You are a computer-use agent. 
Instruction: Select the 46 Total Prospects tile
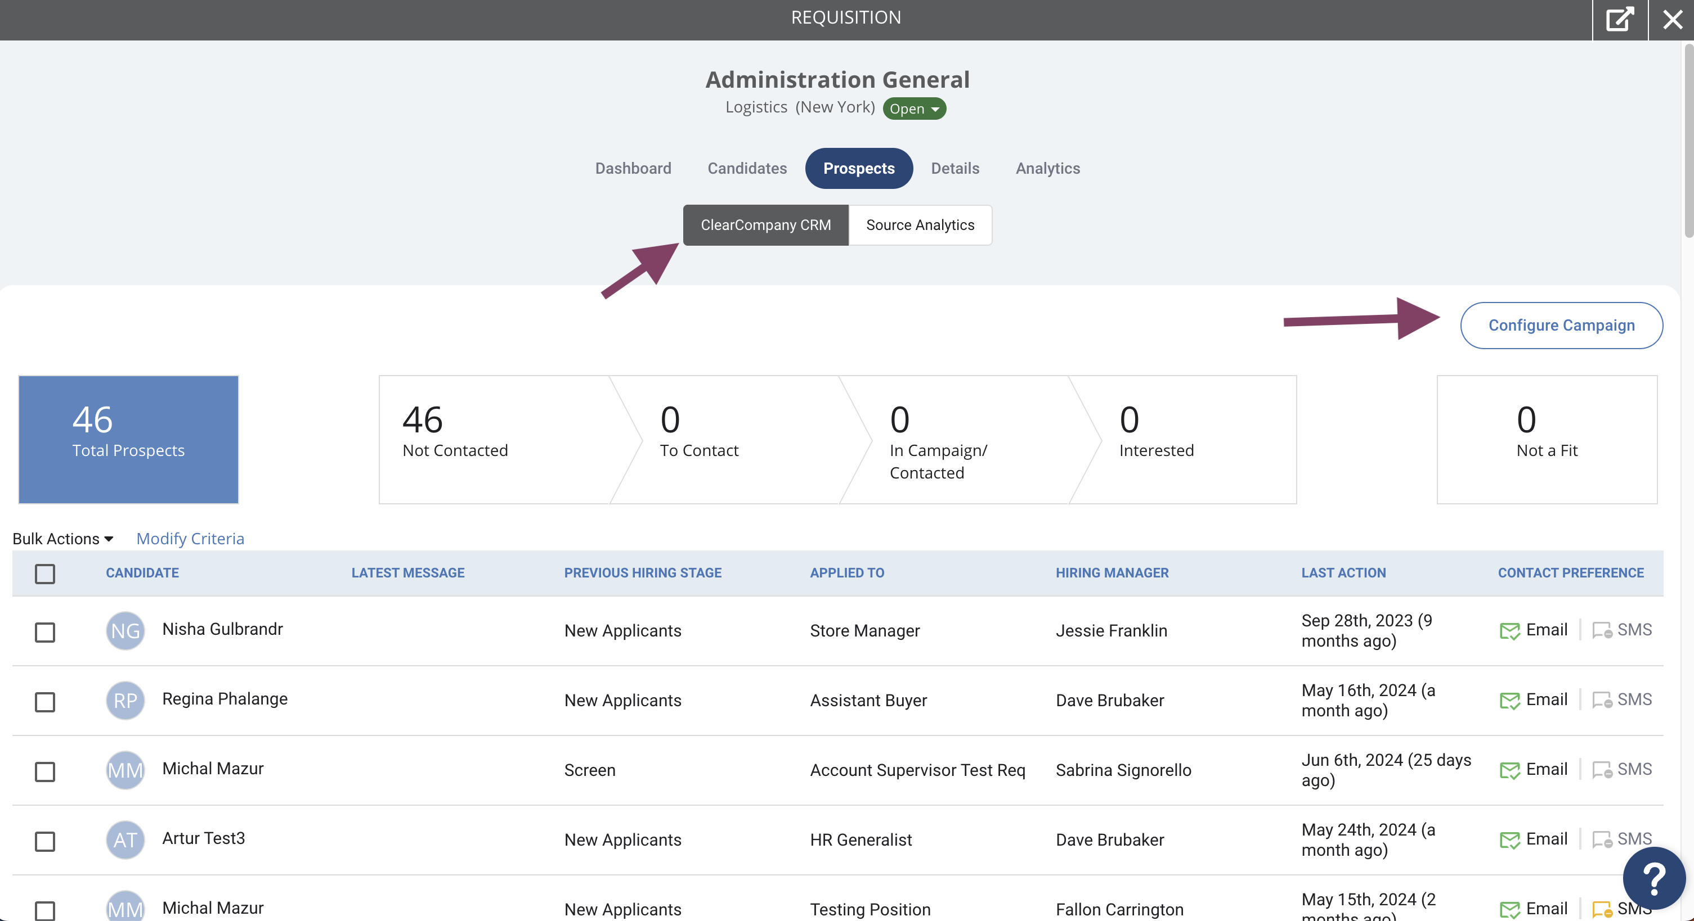[128, 440]
